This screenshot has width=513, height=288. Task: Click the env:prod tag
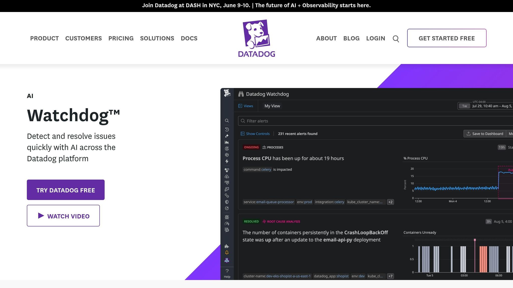pos(304,202)
